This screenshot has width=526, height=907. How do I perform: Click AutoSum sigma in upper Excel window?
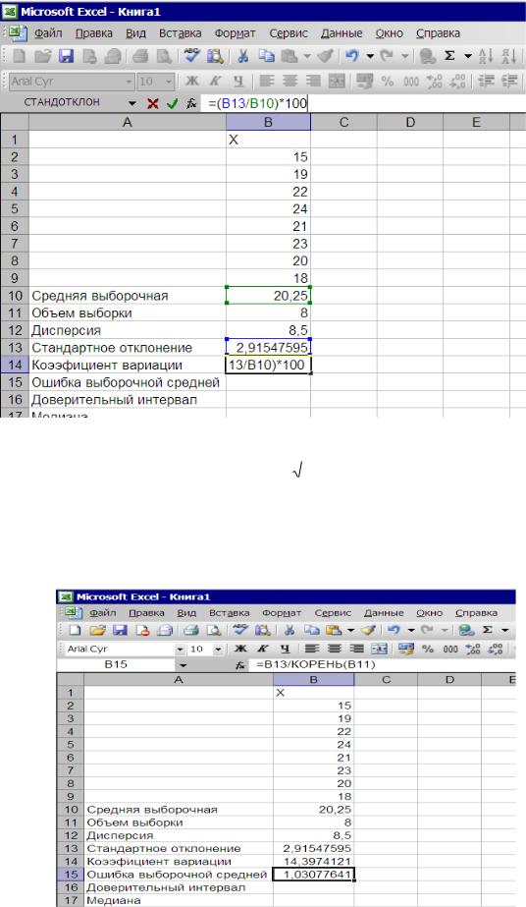(449, 56)
